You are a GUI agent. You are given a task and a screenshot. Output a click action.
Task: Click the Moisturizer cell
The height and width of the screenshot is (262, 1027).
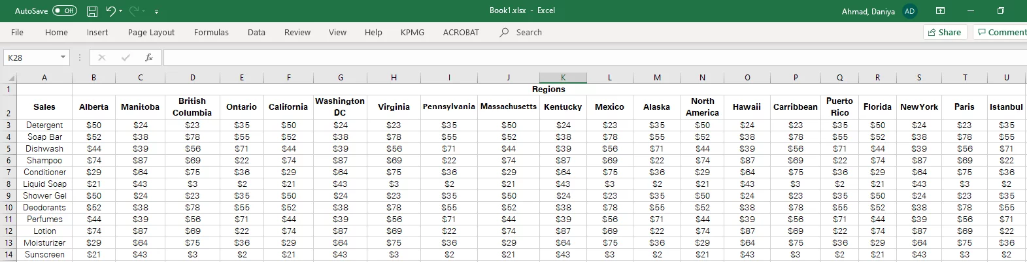44,242
